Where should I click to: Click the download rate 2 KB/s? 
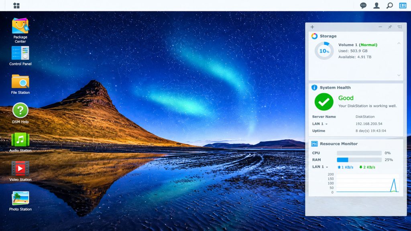click(367, 167)
